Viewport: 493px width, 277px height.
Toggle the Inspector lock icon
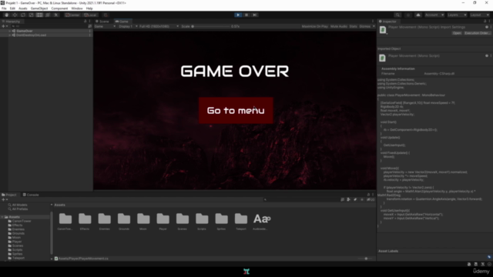(485, 22)
